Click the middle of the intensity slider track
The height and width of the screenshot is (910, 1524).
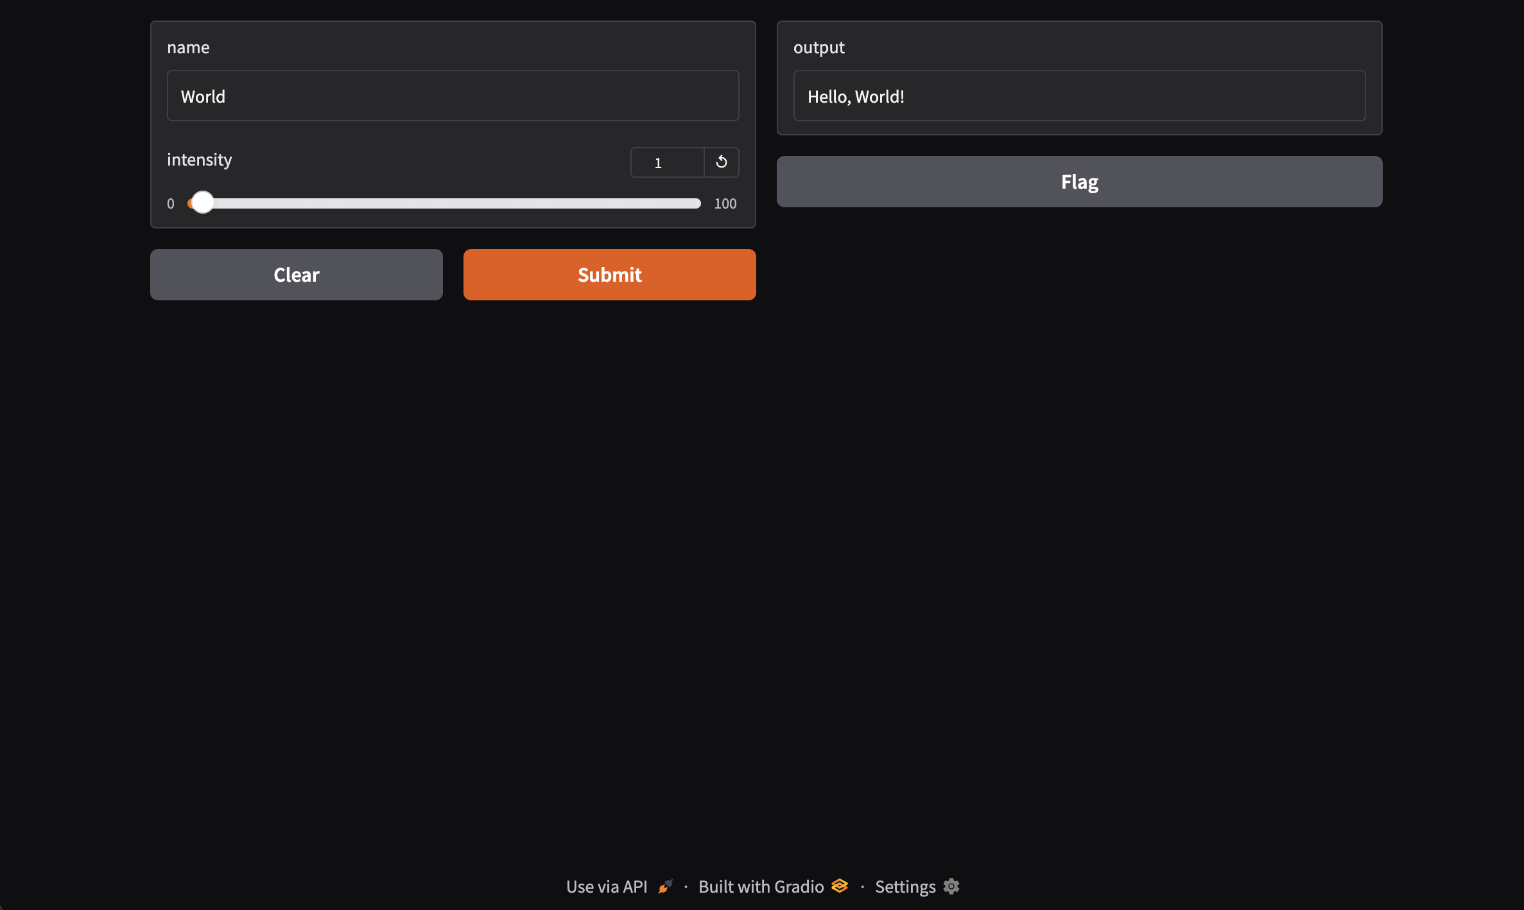tap(444, 203)
